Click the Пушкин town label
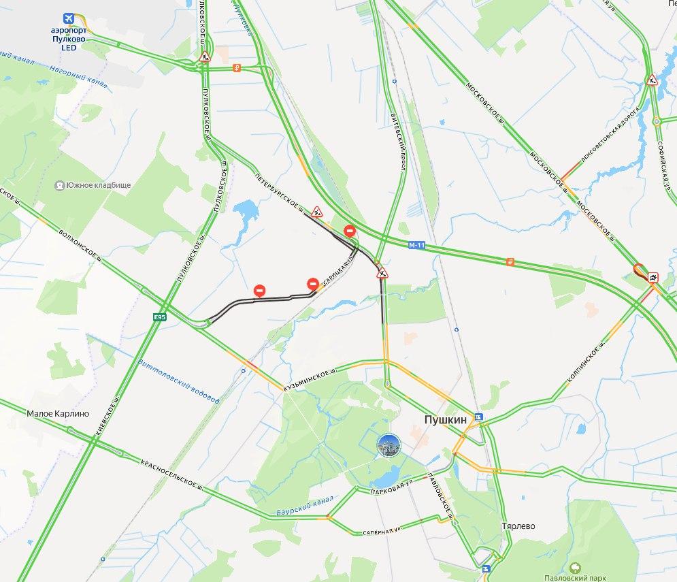 coord(446,419)
